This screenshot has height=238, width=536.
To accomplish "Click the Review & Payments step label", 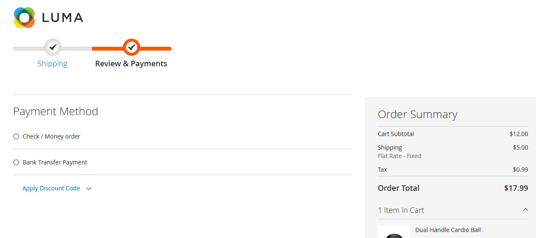I will [131, 64].
